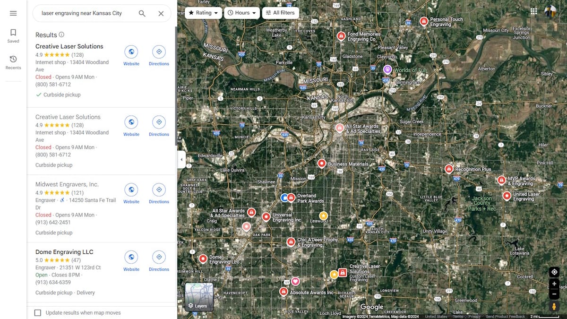Clear the search with X icon
567x319 pixels.
pos(161,13)
